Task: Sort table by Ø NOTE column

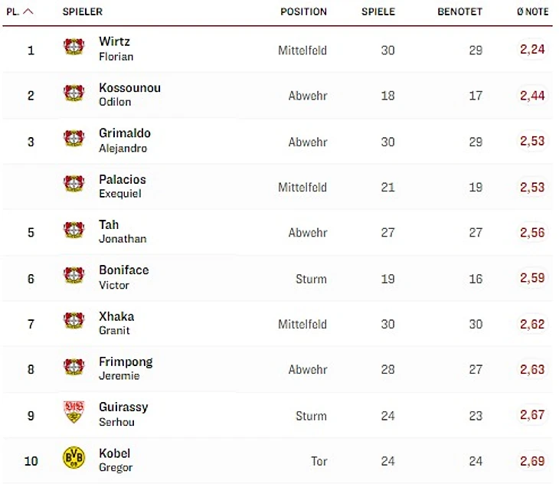Action: [x=533, y=11]
